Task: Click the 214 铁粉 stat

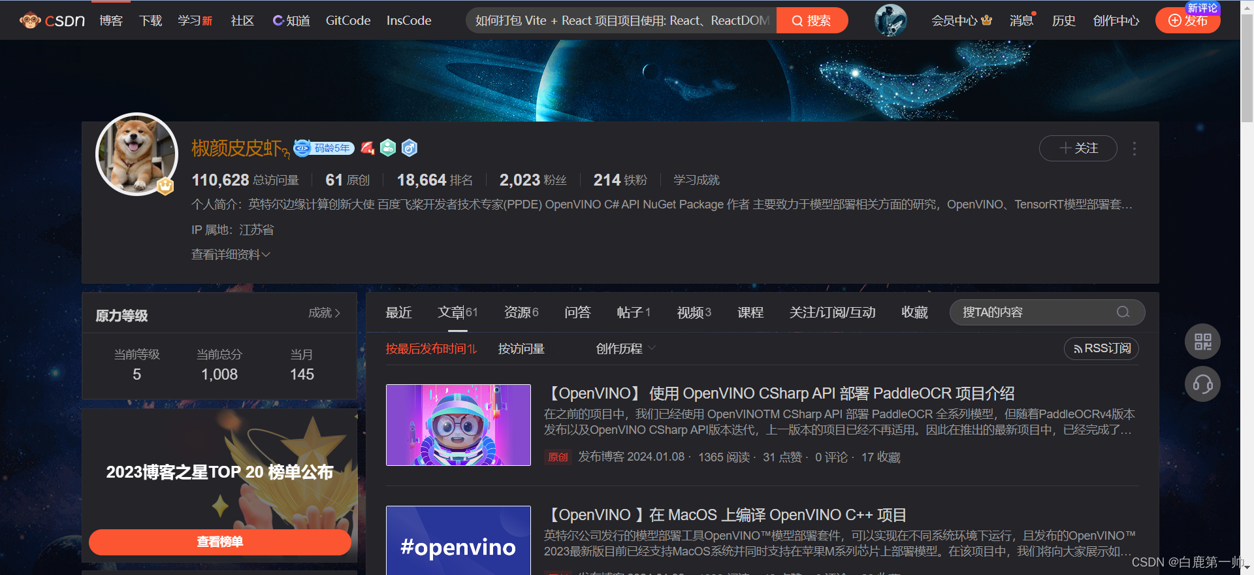Action: [620, 180]
